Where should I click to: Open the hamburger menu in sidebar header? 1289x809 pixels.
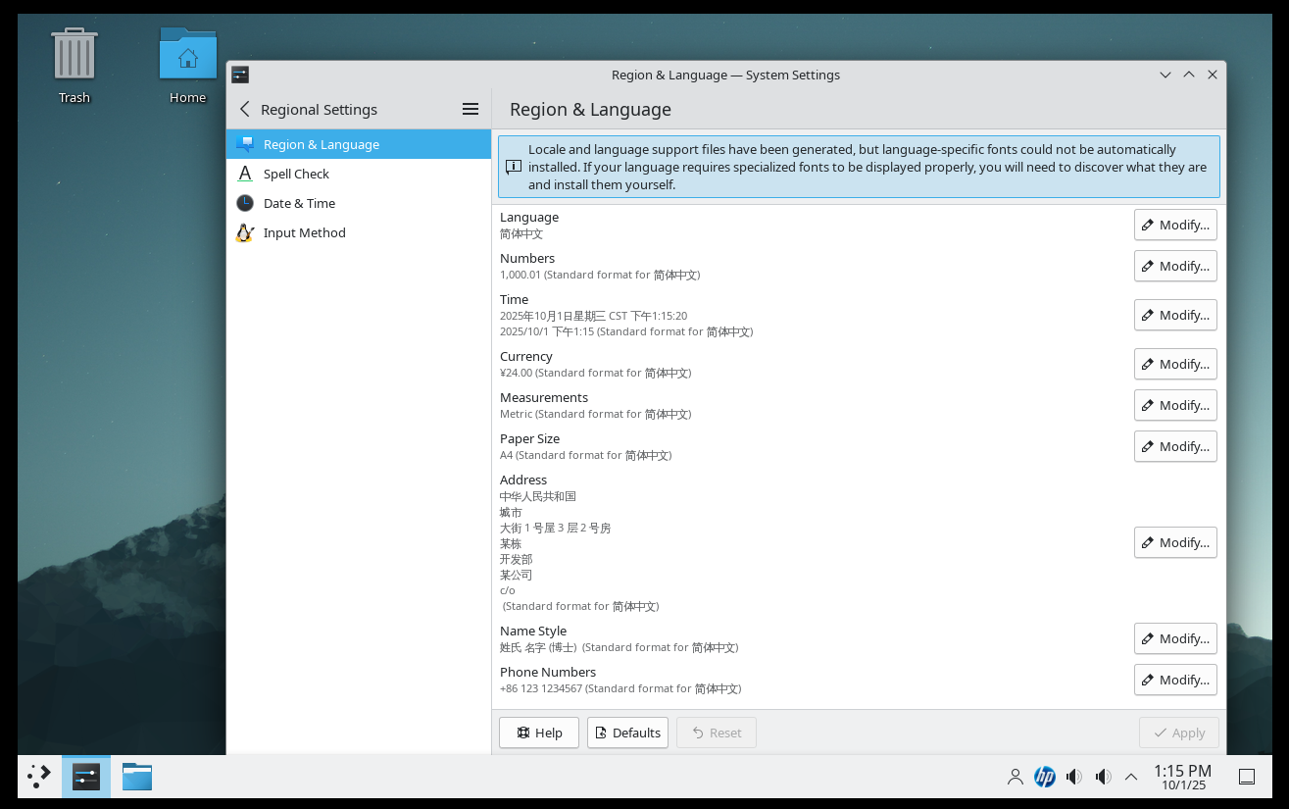click(471, 110)
